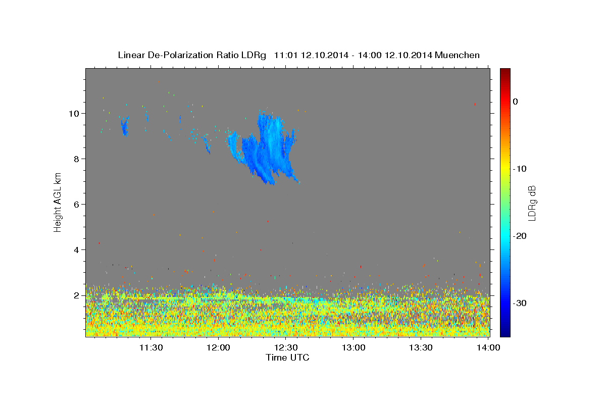Click the colorbar value '-20'
The height and width of the screenshot is (404, 606).
click(x=520, y=236)
